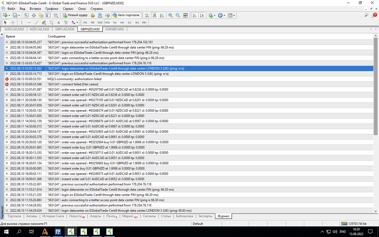Screen dimensions: 379x237
Task: Toggle the Авто-торговля button
Action: click(x=126, y=15)
